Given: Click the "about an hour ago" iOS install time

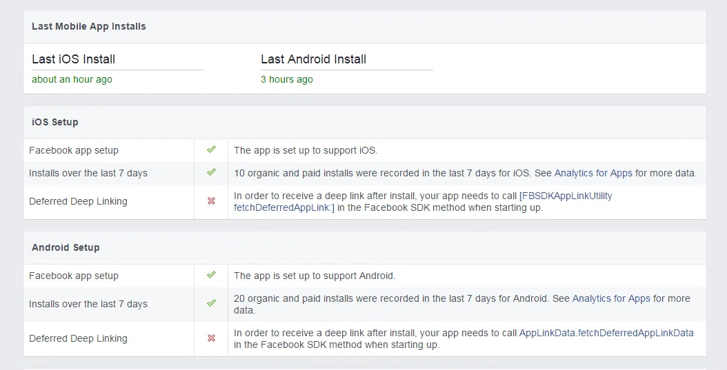Looking at the screenshot, I should click(x=72, y=79).
